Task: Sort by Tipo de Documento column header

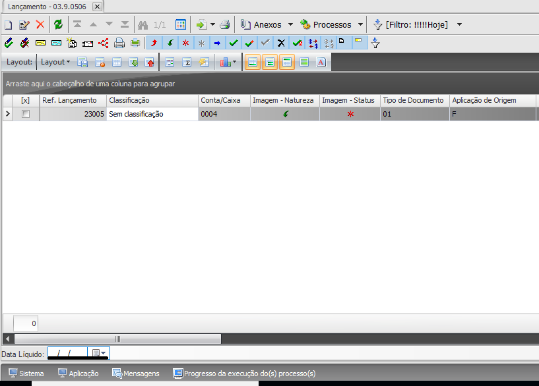Action: click(413, 100)
